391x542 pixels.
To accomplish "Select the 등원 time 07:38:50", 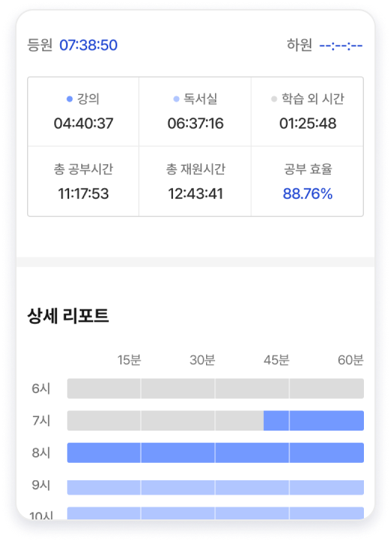I will pos(89,45).
